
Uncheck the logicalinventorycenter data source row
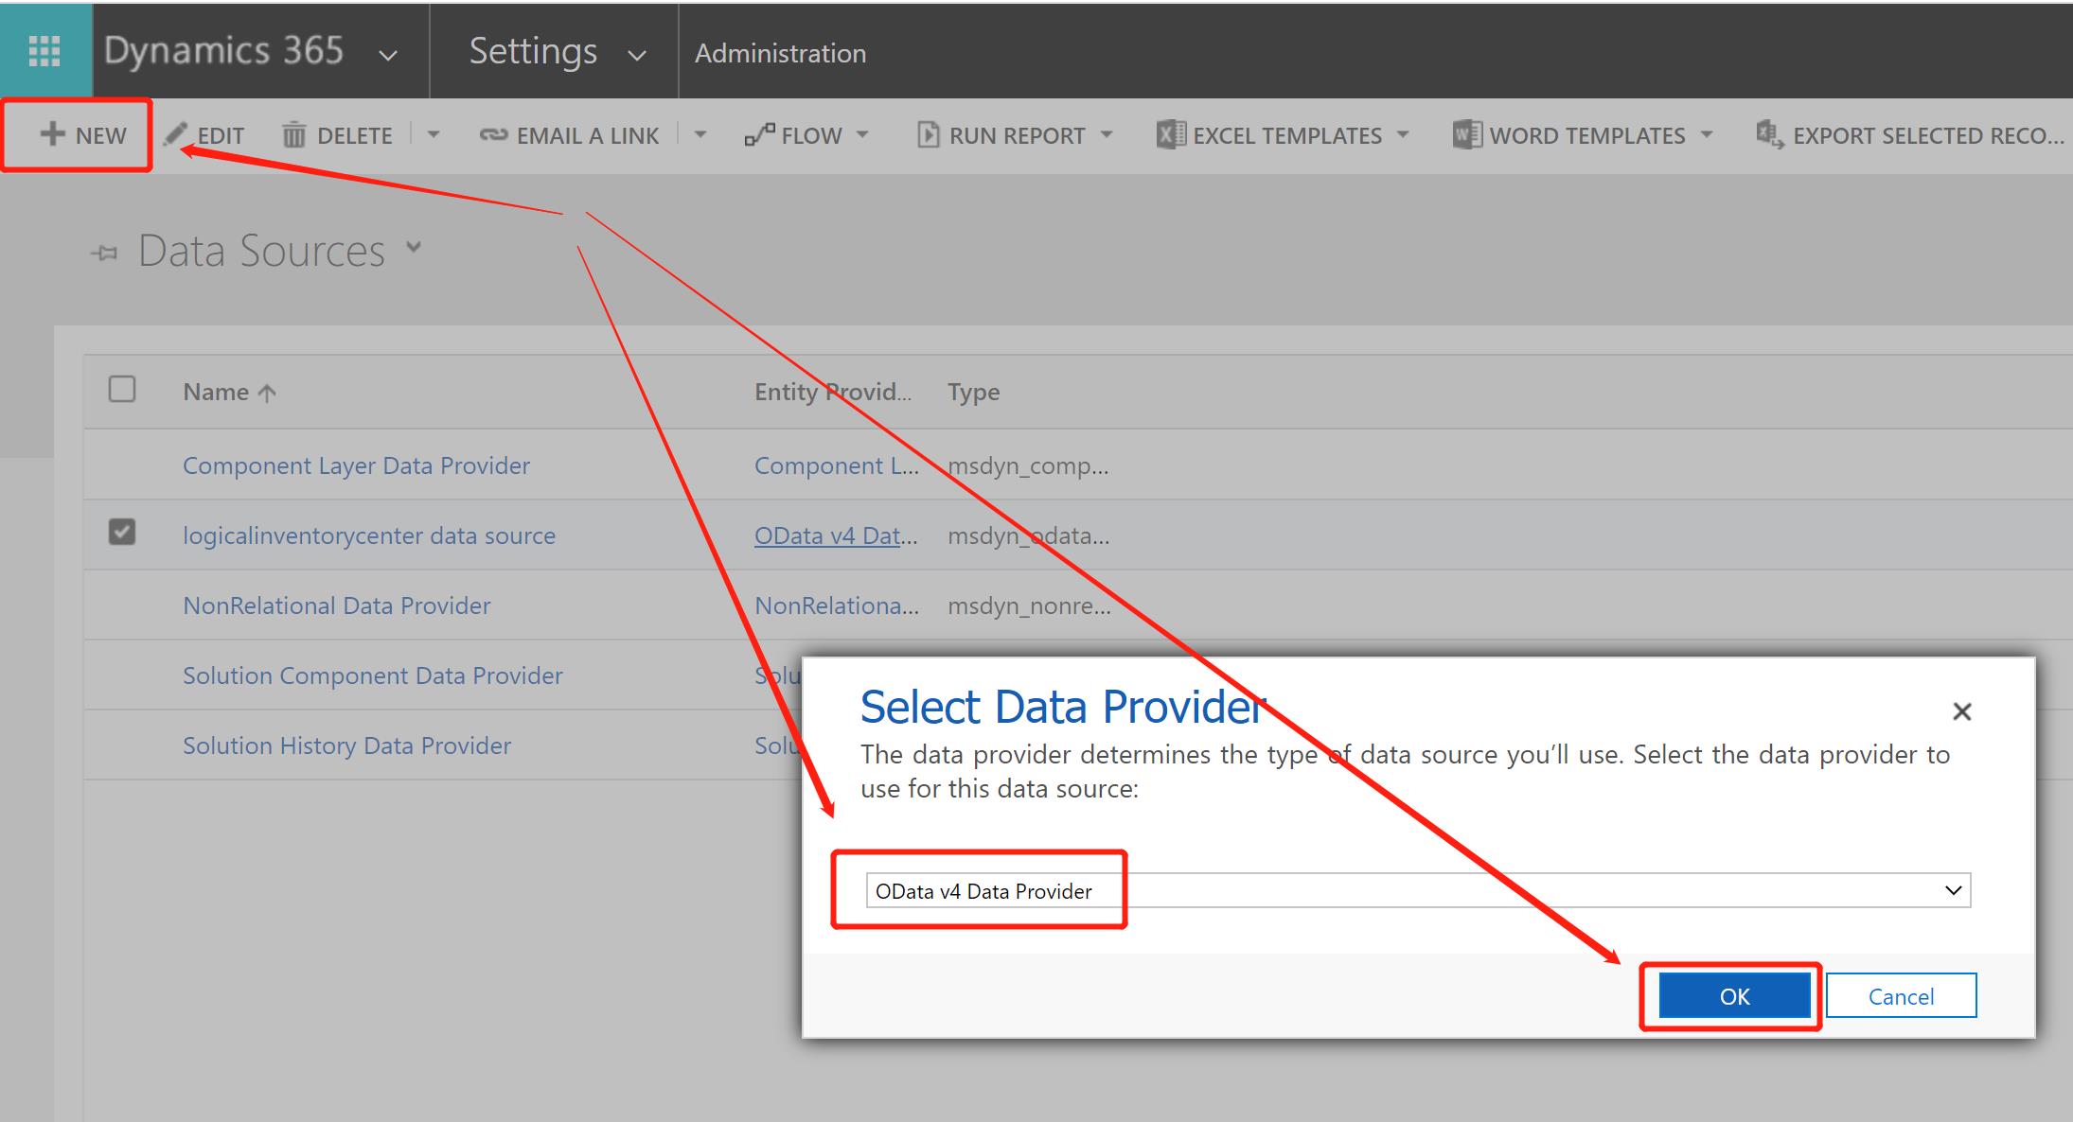[122, 532]
